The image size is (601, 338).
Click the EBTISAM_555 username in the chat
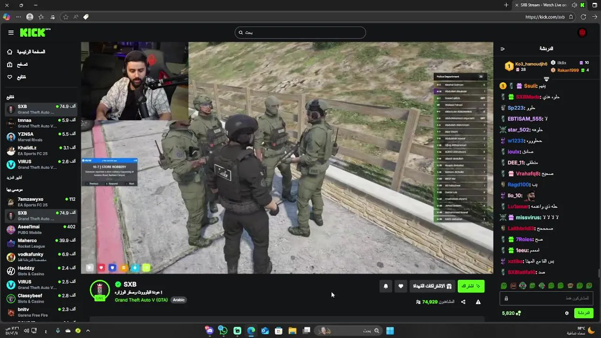(x=525, y=119)
